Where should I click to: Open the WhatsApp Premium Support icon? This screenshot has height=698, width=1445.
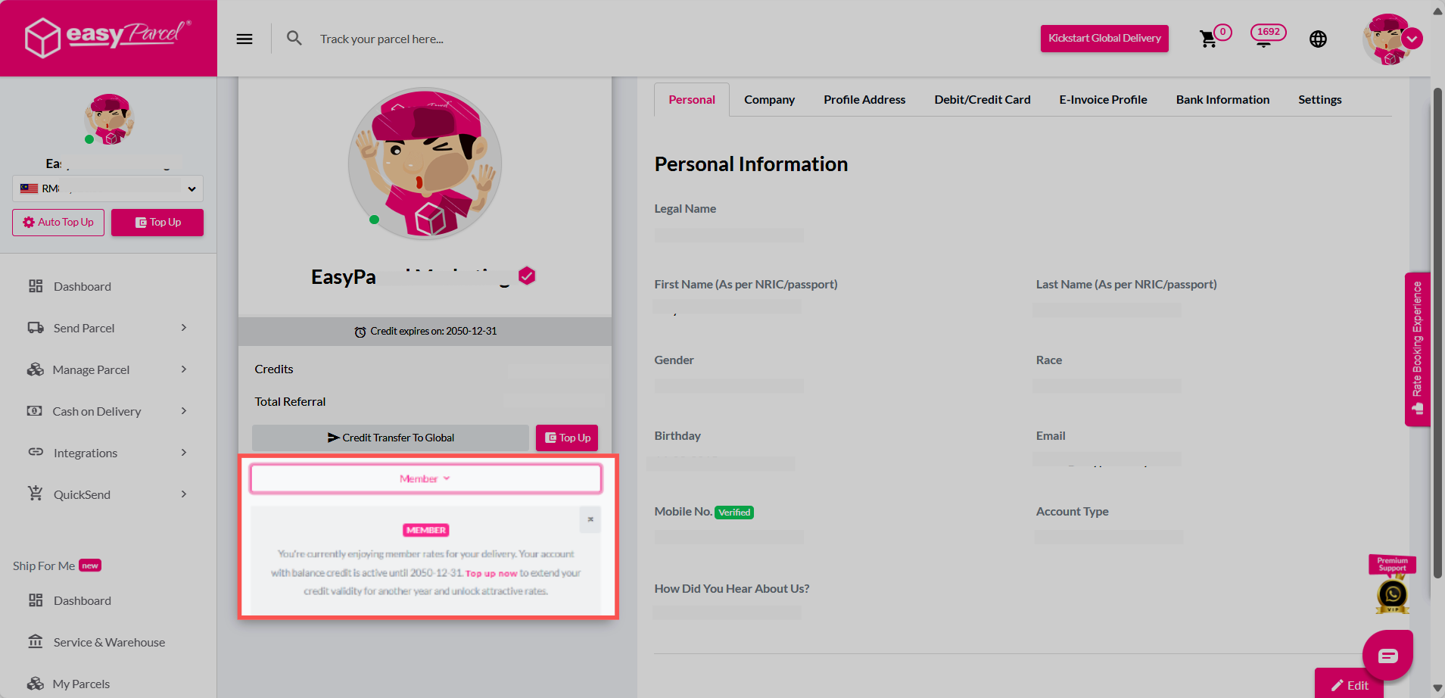pyautogui.click(x=1392, y=595)
